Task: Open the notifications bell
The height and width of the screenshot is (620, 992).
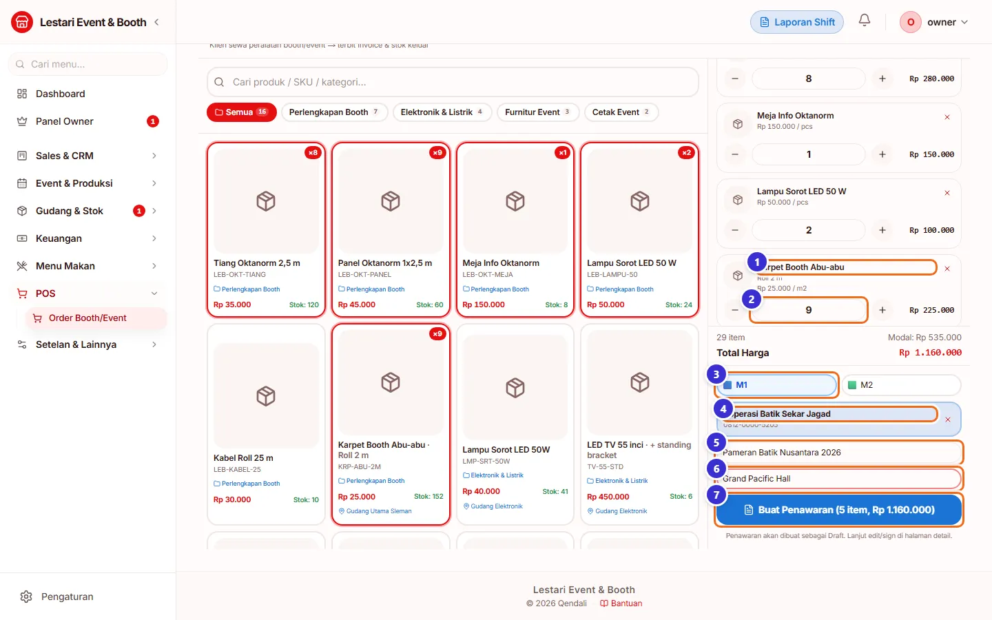Action: (865, 21)
